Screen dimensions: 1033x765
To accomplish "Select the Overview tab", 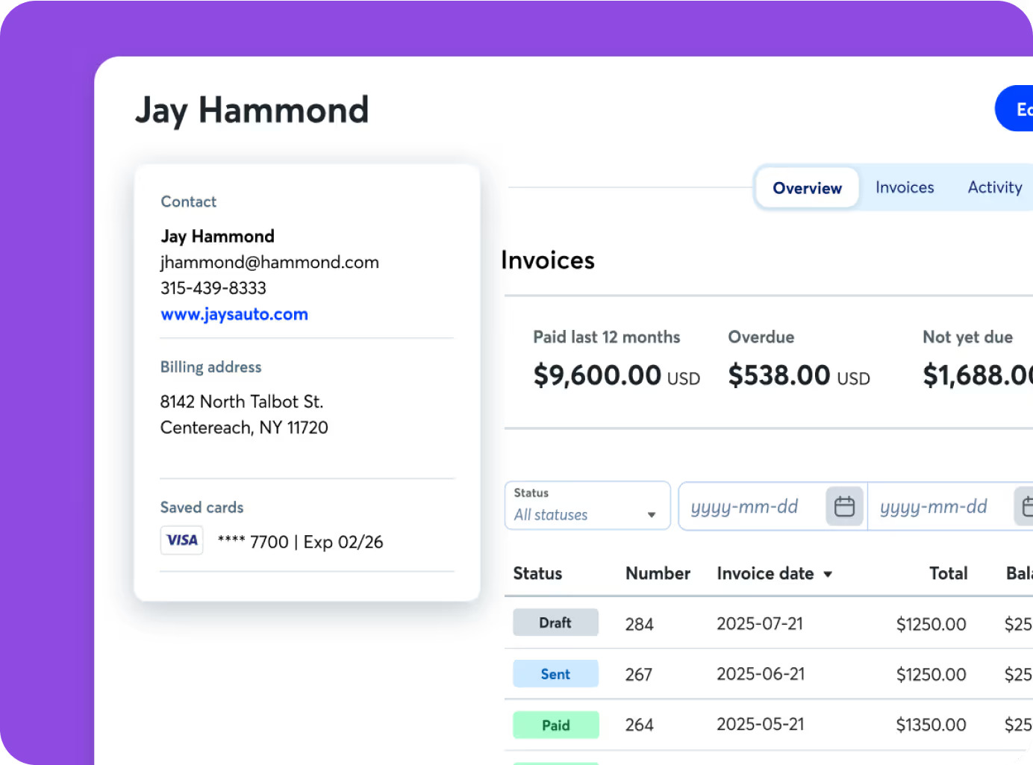I will (806, 188).
